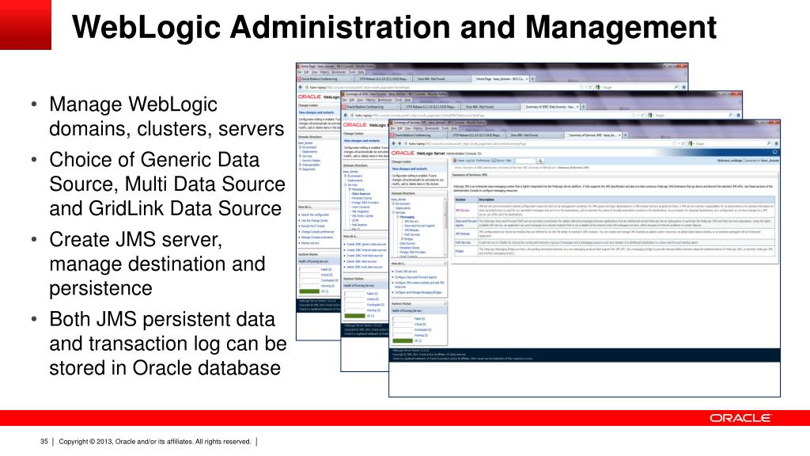Open Create JDBC generic data sources link in middle window
The height and width of the screenshot is (456, 810).
pos(366,244)
